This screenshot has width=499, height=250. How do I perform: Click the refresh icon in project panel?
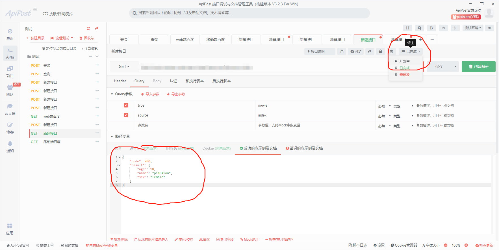[x=88, y=29]
